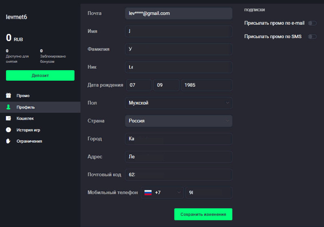Expand the Страна dropdown showing Россия
The width and height of the screenshot is (324, 227).
pos(178,121)
